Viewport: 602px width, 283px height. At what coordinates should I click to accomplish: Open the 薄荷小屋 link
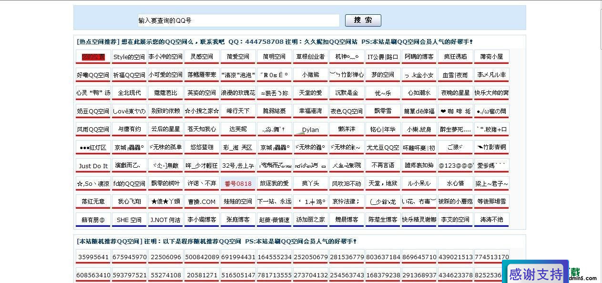pos(491,57)
